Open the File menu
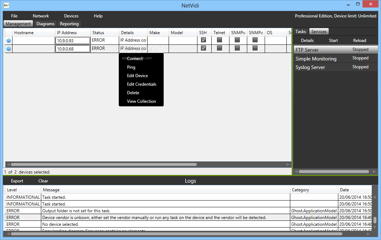The image size is (381, 240). click(14, 16)
